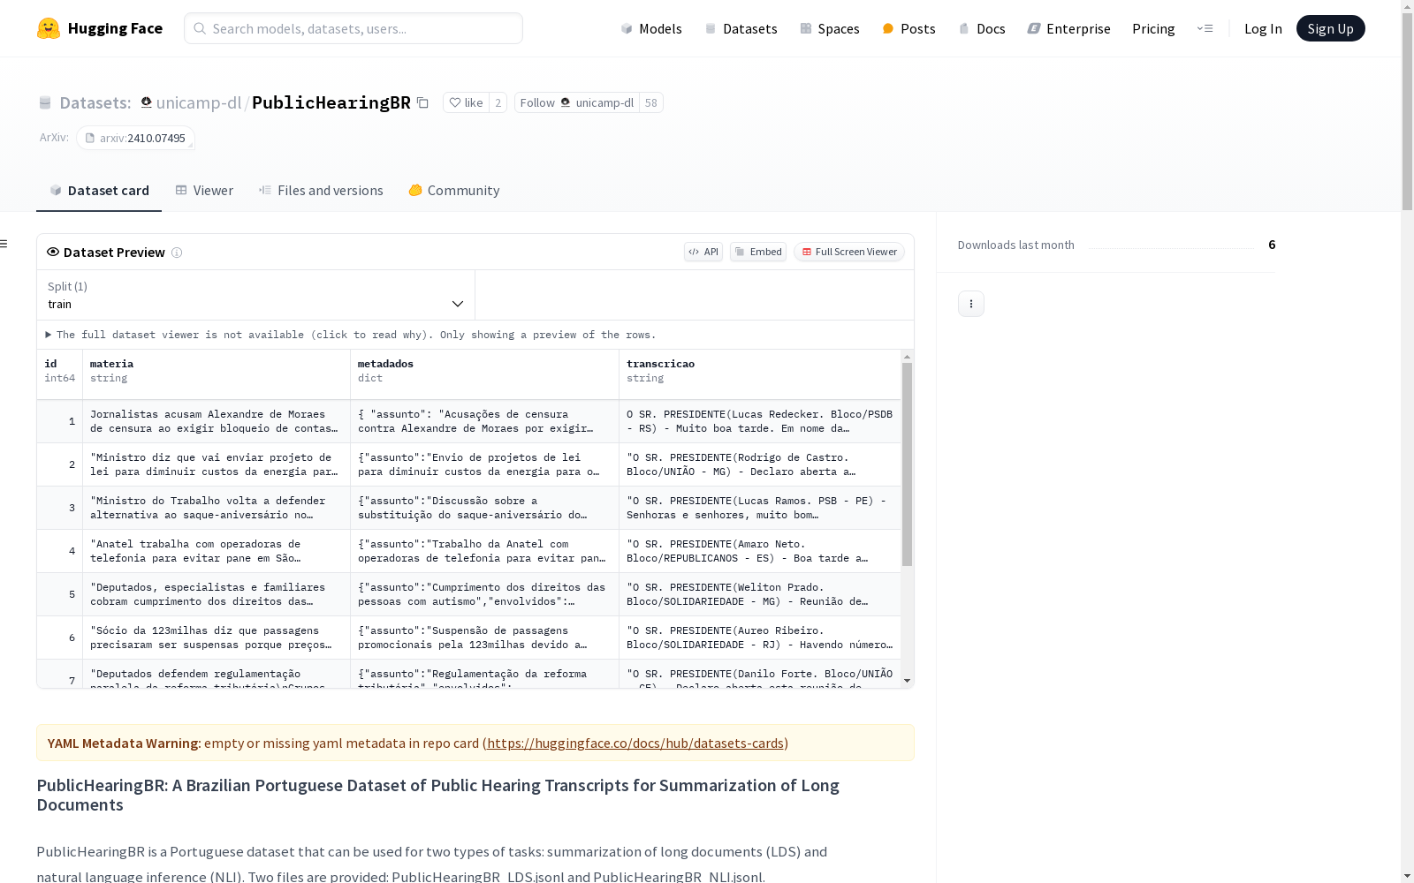Switch to Files and versions tab
The image size is (1414, 883).
pos(321,191)
